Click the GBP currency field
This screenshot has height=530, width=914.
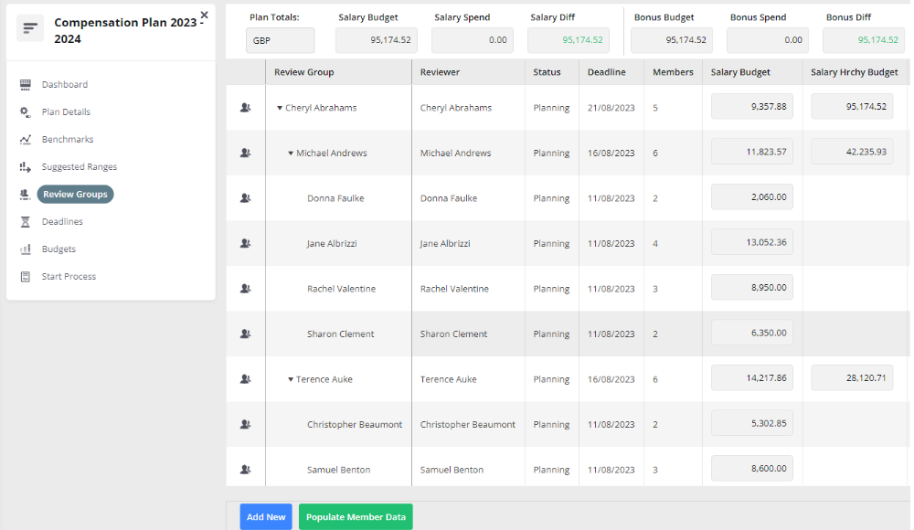tap(280, 40)
